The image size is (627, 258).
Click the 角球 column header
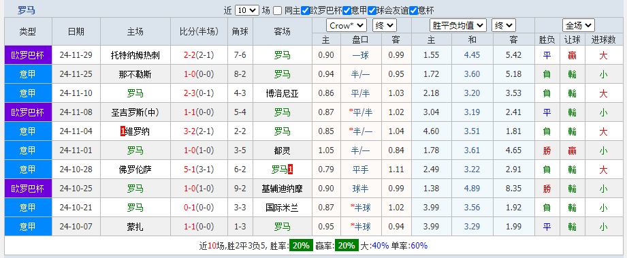click(x=240, y=31)
